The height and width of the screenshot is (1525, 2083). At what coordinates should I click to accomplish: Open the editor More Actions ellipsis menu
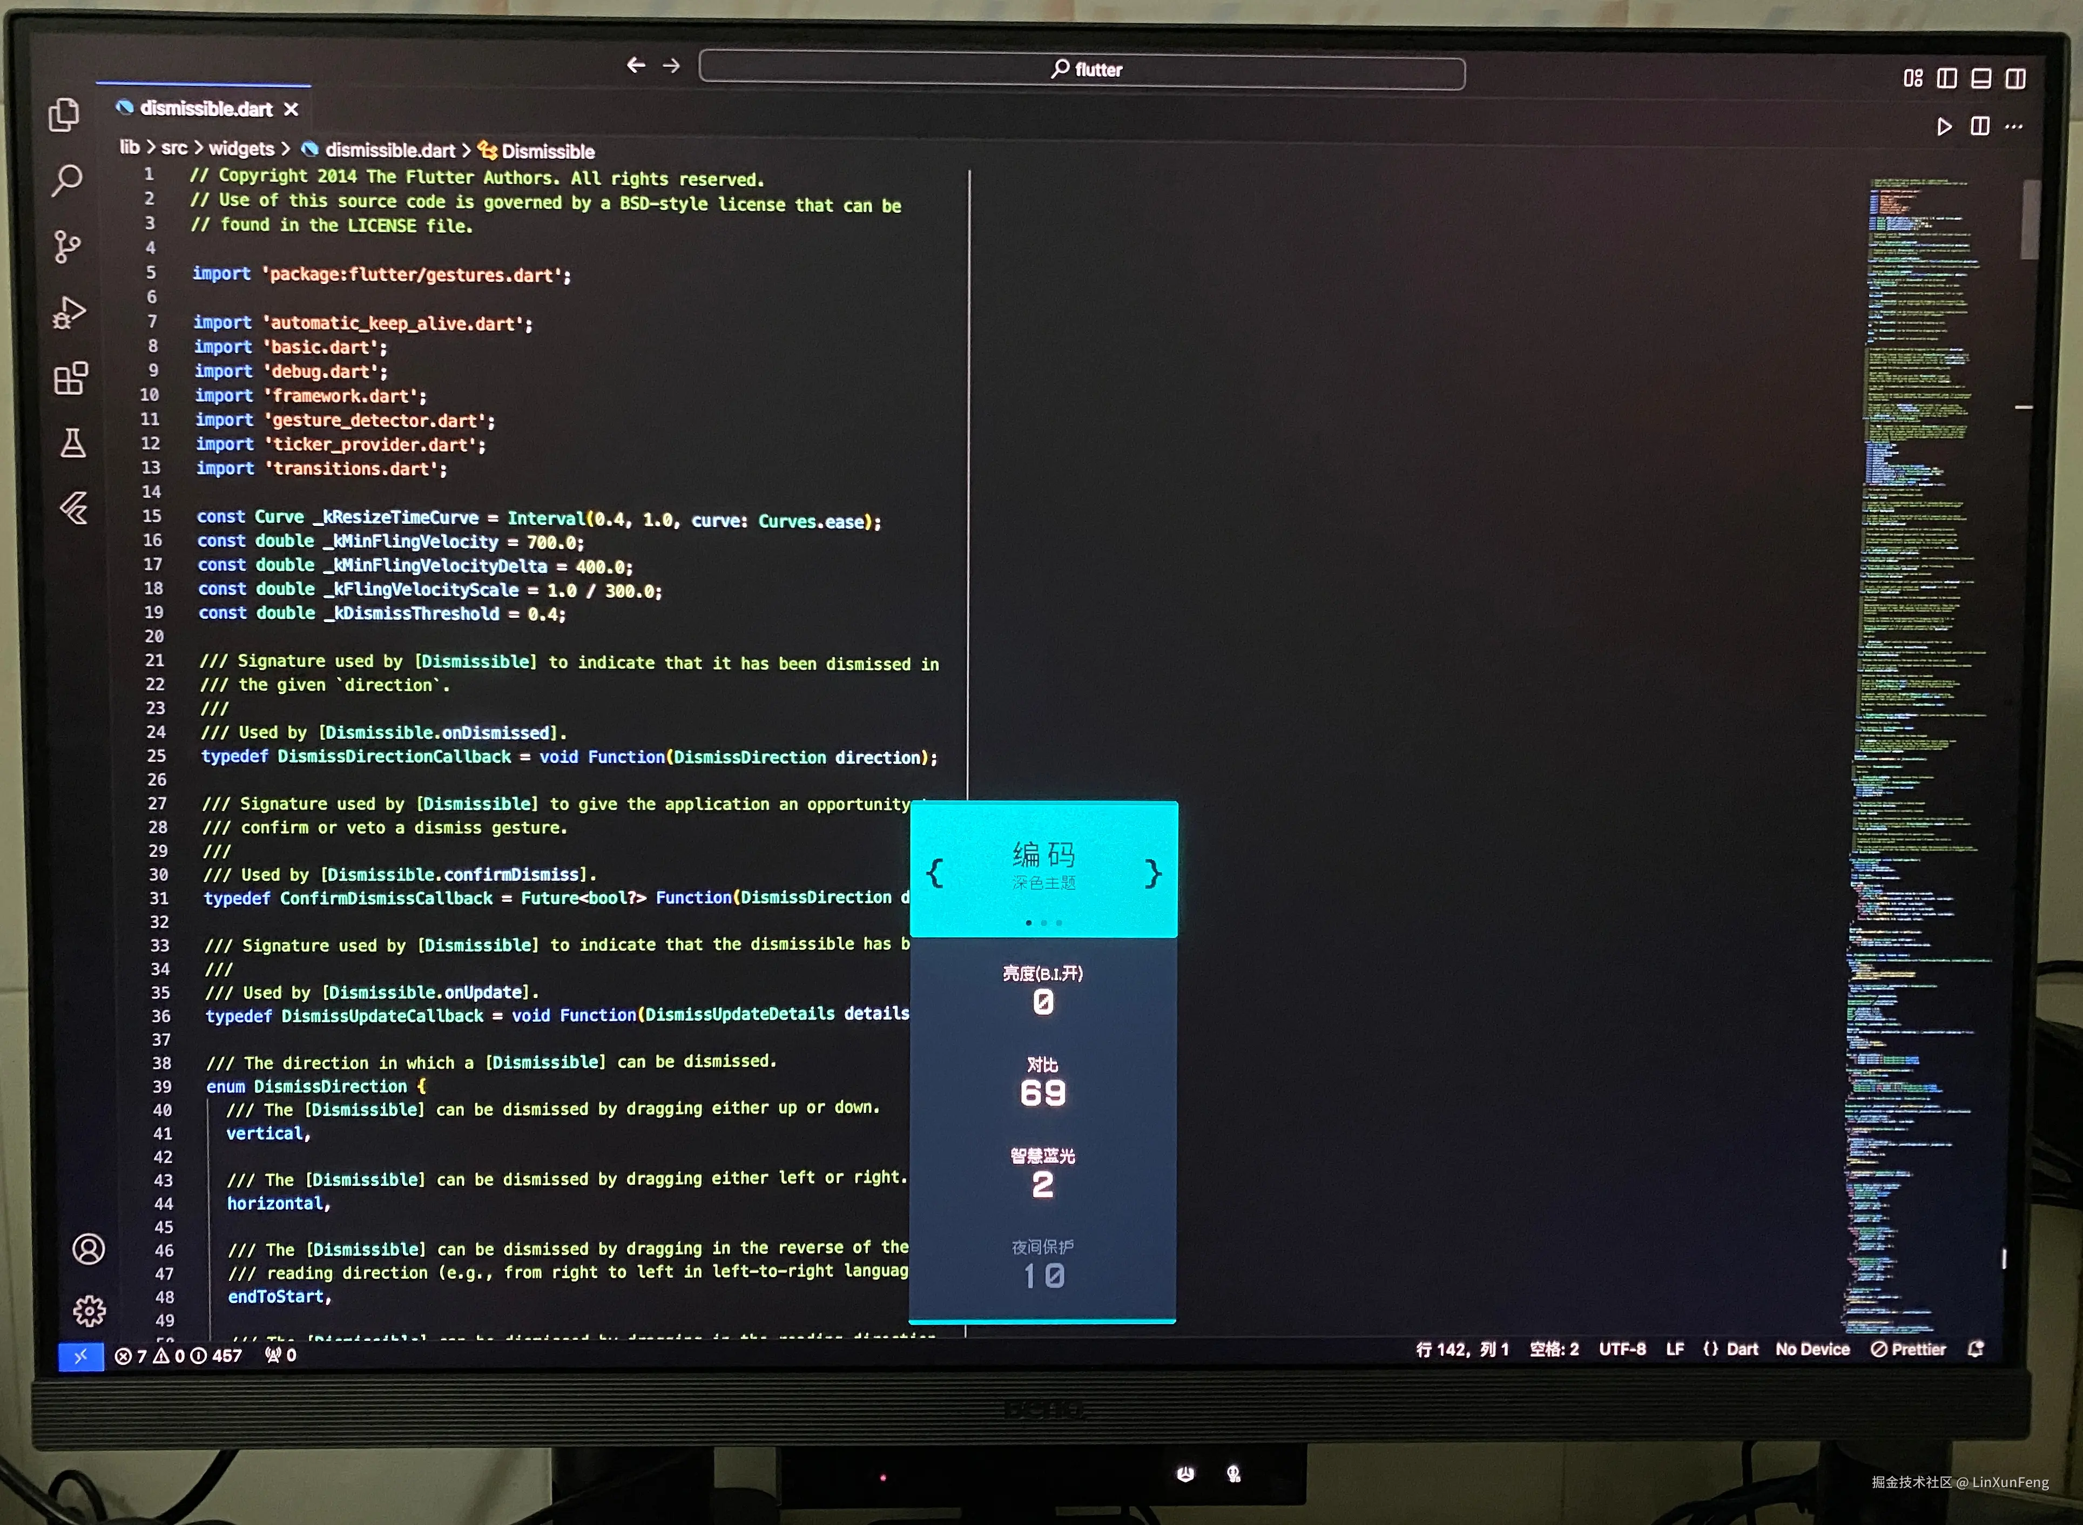[2014, 126]
